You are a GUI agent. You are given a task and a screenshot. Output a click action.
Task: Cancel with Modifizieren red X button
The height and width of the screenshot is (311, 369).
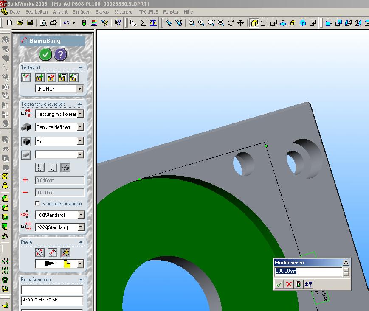[x=289, y=284]
